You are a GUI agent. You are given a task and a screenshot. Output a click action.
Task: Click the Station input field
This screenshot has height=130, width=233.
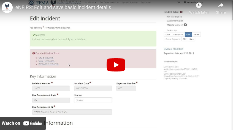(x=93, y=100)
